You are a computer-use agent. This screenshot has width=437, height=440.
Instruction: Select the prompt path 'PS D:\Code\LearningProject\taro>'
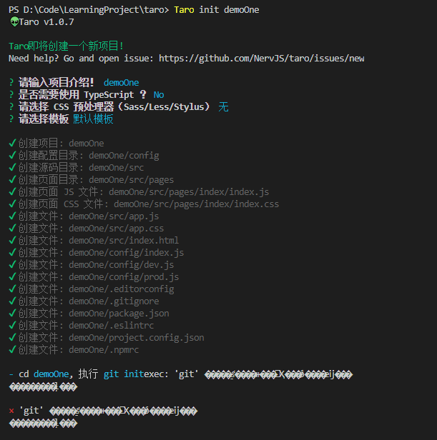pyautogui.click(x=89, y=10)
